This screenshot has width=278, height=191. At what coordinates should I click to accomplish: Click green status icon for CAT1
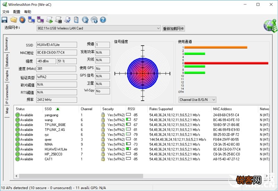tap(18, 159)
